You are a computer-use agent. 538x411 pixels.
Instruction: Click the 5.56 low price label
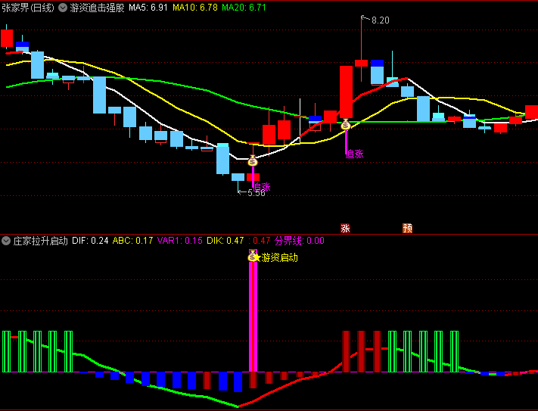coord(257,193)
